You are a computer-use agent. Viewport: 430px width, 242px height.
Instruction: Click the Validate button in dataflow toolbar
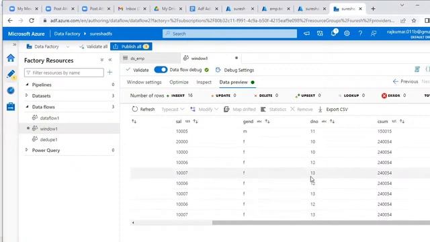pyautogui.click(x=137, y=70)
